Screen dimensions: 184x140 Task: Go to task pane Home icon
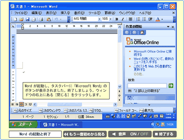point(142,32)
